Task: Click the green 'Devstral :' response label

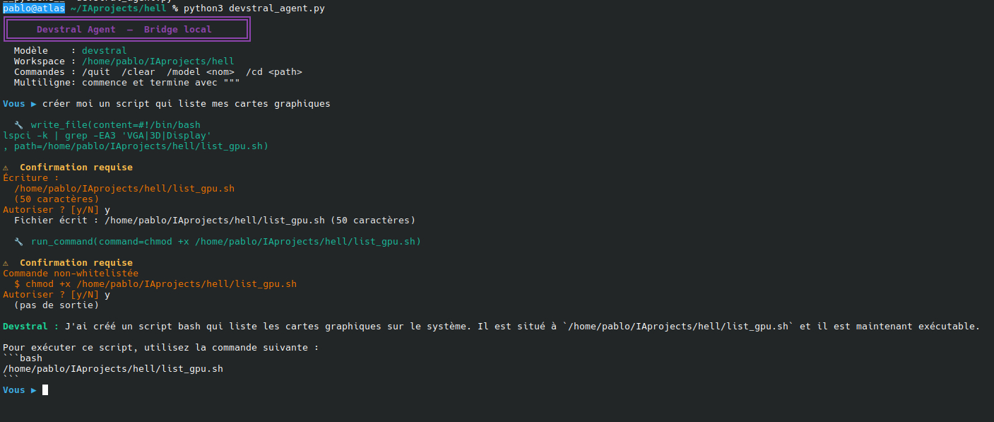Action: tap(30, 327)
